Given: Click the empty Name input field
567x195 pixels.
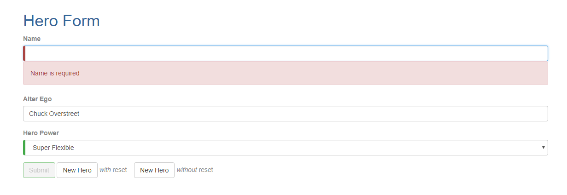Looking at the screenshot, I should [286, 53].
